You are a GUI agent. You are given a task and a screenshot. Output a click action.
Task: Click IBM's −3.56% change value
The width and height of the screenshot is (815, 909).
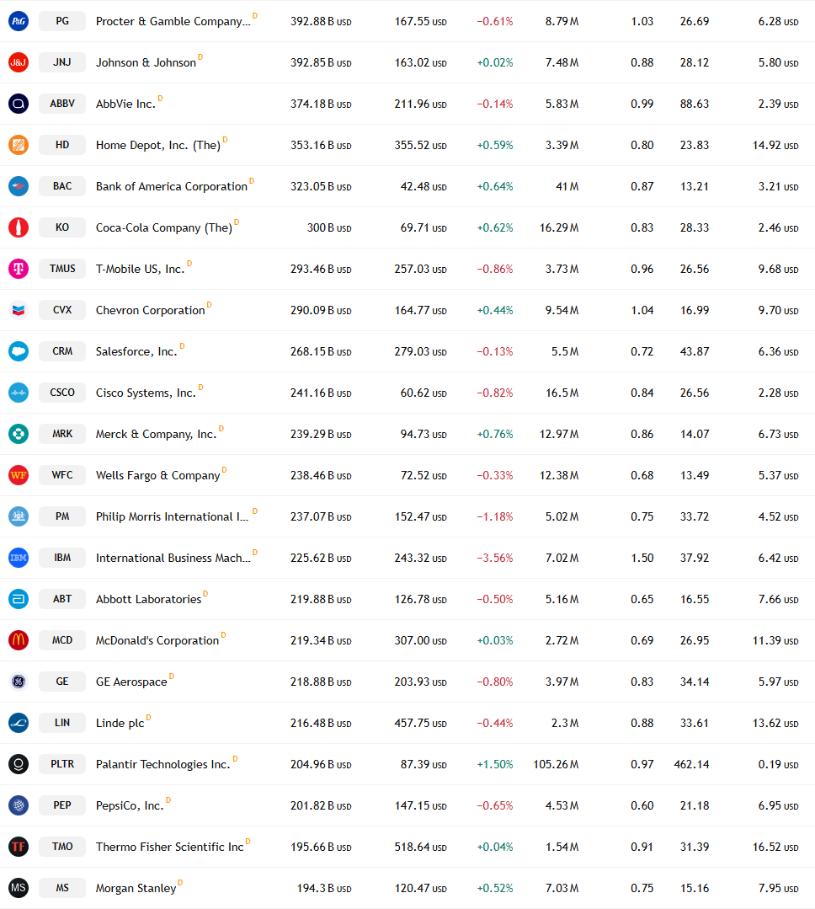pyautogui.click(x=495, y=558)
